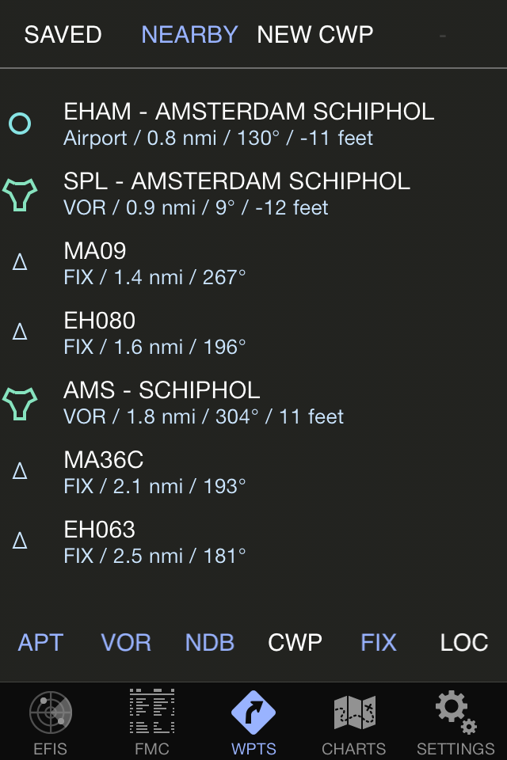Tap the NEW CWP button
This screenshot has width=507, height=760.
[315, 35]
